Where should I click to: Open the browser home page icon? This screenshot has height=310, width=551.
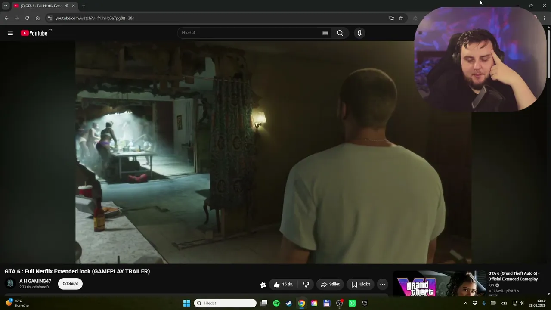point(37,18)
